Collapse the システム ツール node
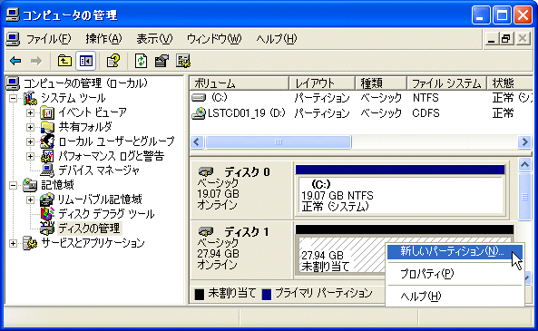Screen dimensions: 538x331 (13, 99)
